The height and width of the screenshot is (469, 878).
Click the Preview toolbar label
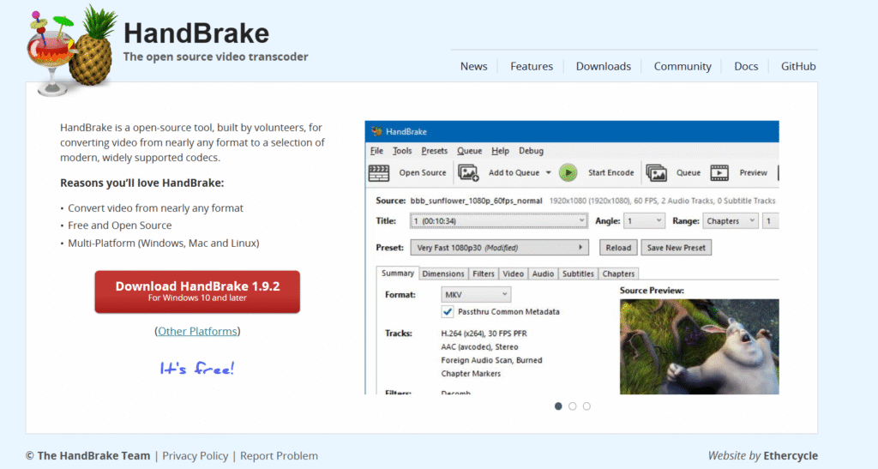[753, 173]
